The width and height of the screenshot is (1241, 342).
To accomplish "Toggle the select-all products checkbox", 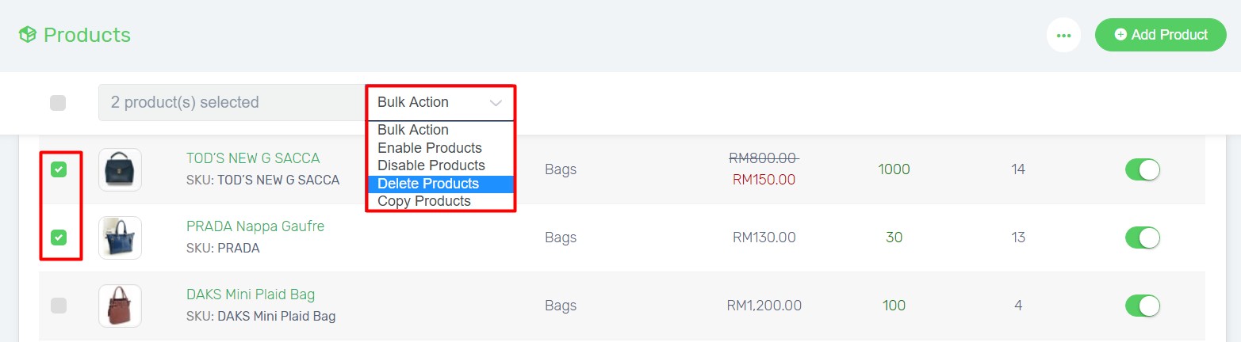I will pos(58,103).
